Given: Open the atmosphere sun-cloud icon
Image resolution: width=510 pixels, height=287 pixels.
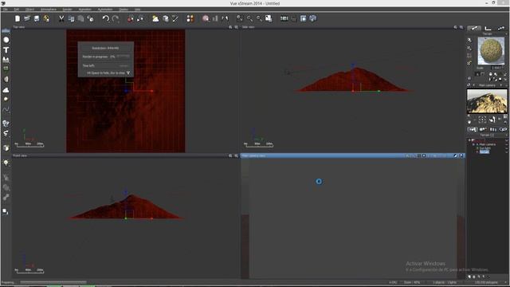Looking at the screenshot, I should (x=155, y=18).
